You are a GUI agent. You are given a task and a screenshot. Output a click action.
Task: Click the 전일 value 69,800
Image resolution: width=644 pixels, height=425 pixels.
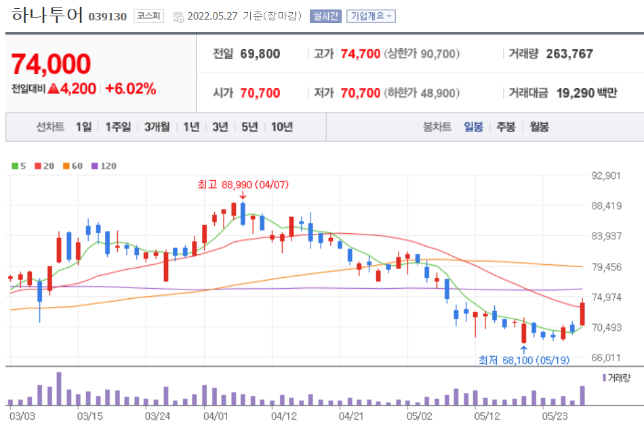[x=260, y=54]
